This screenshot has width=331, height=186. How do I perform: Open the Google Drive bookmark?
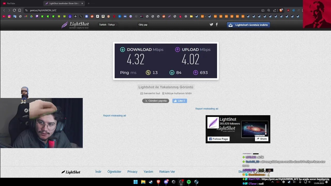click(31, 16)
